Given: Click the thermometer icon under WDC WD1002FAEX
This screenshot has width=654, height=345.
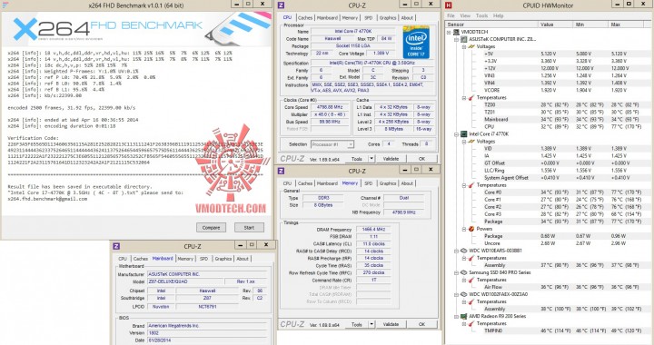Looking at the screenshot, I should pyautogui.click(x=471, y=301).
